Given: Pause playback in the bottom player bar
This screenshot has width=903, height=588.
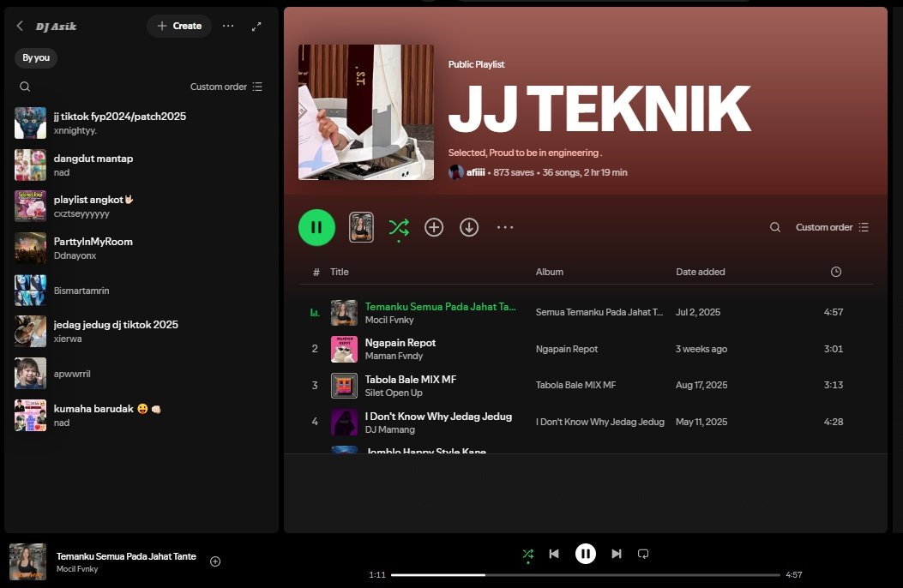Looking at the screenshot, I should click(x=585, y=554).
